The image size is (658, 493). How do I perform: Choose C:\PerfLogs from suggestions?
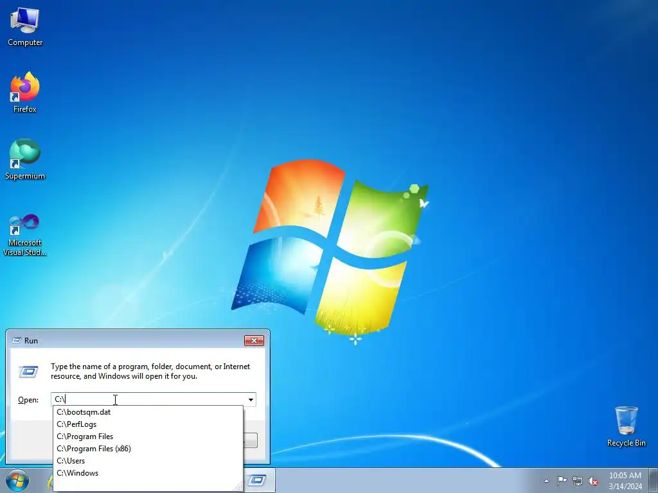(148, 424)
